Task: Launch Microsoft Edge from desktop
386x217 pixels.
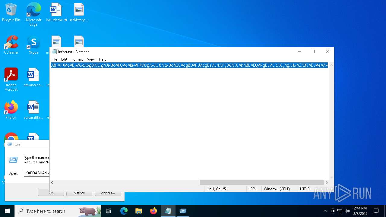Action: pyautogui.click(x=33, y=14)
